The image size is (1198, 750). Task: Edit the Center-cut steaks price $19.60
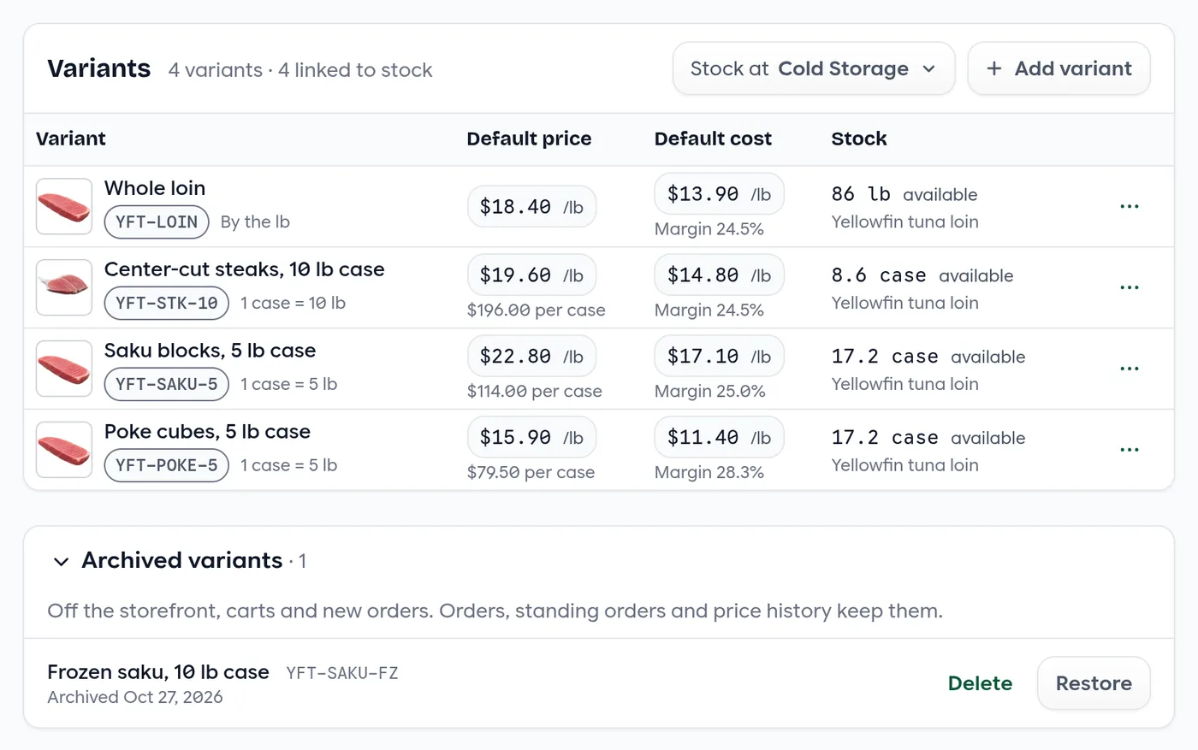click(531, 275)
